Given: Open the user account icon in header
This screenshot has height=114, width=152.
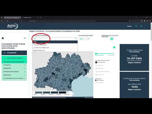Looking at the screenshot, I should [x=141, y=26].
